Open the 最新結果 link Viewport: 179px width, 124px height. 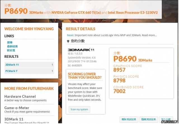coord(12,46)
